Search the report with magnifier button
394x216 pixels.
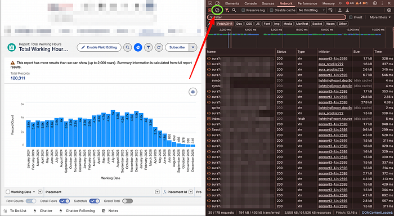pos(128,47)
